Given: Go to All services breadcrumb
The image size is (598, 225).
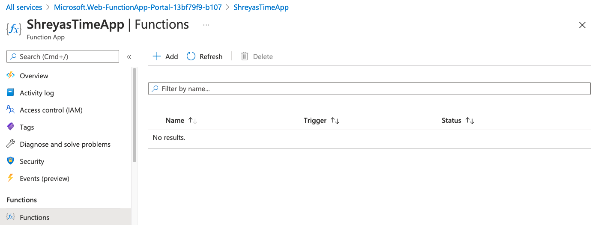Looking at the screenshot, I should pyautogui.click(x=24, y=7).
